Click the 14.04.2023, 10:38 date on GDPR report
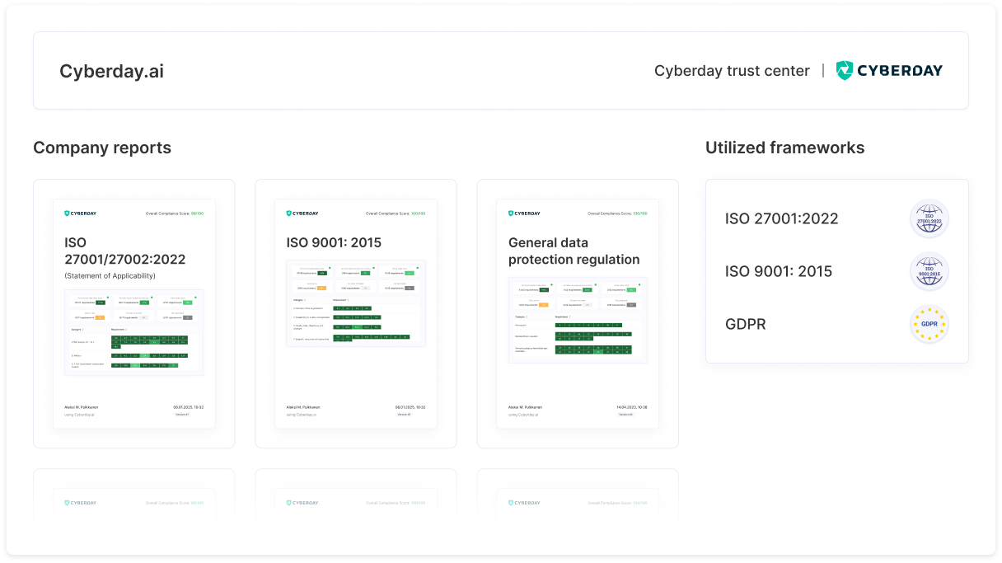 point(632,407)
